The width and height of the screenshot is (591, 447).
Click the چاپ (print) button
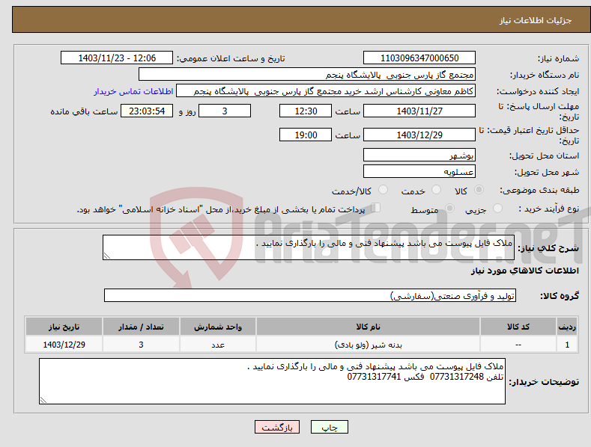(329, 427)
